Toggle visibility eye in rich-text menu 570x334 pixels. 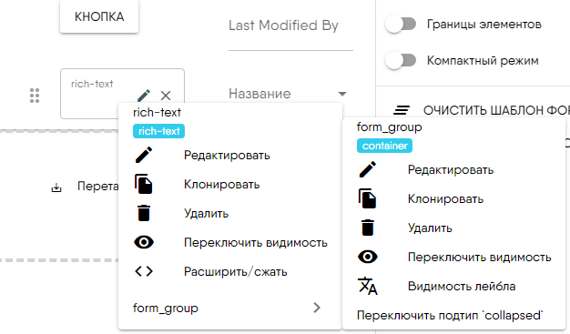tap(144, 242)
